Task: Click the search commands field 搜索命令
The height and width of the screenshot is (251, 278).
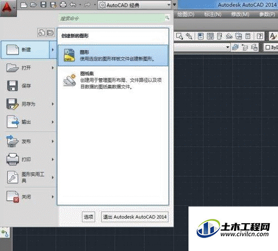Action: pyautogui.click(x=111, y=18)
